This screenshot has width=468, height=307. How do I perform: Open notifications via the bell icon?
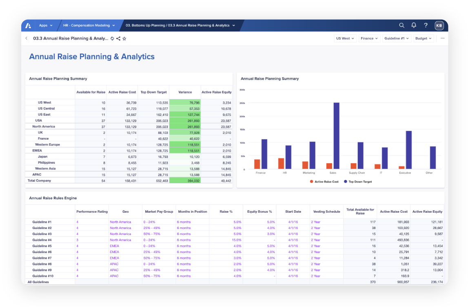click(413, 25)
